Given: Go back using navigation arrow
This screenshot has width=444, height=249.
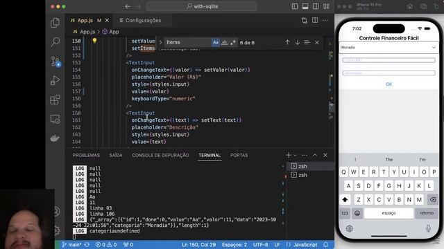Looking at the screenshot, I should pos(128,6).
